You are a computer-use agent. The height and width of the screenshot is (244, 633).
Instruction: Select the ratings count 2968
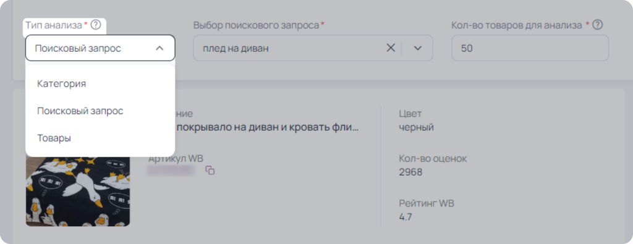click(410, 173)
